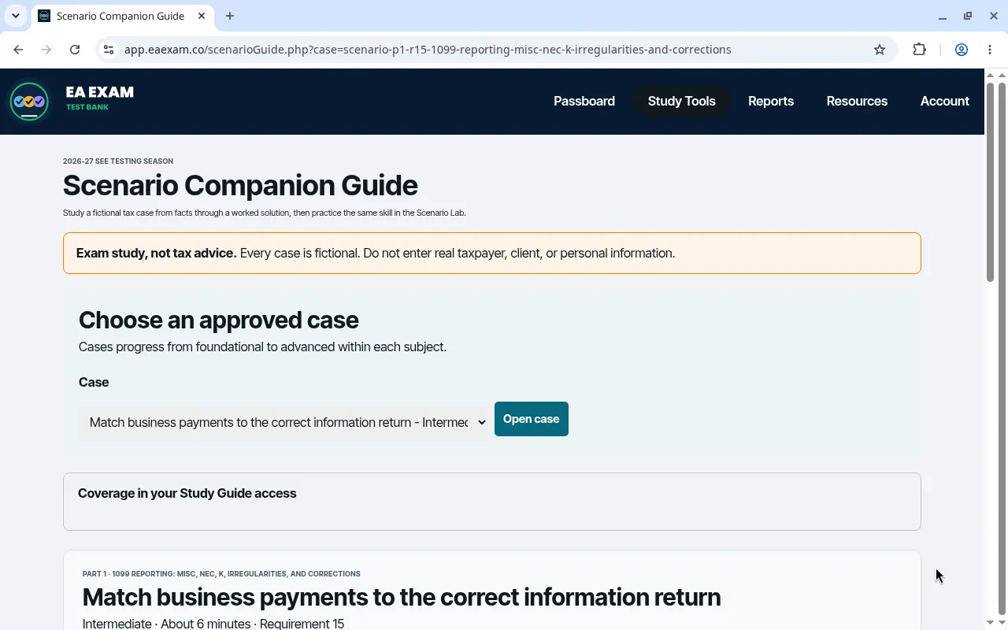Reload the page with the refresh icon
Image resolution: width=1008 pixels, height=630 pixels.
click(x=75, y=50)
